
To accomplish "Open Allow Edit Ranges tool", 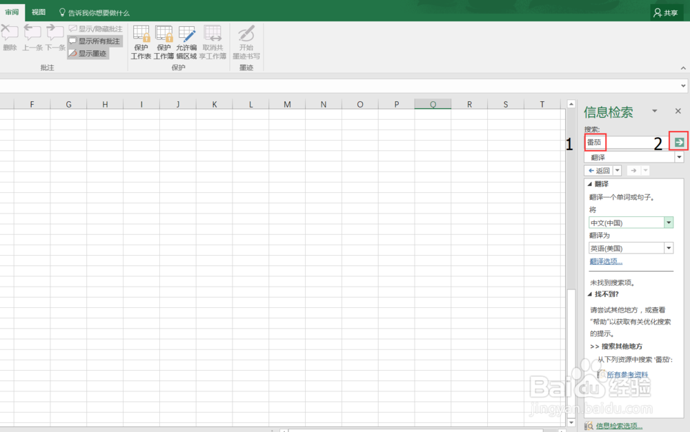I will (186, 42).
